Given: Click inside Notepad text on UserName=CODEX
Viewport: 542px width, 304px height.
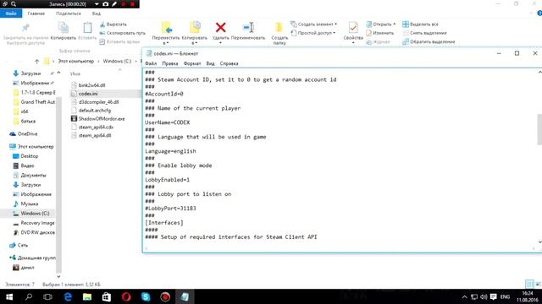Looking at the screenshot, I should coord(168,122).
